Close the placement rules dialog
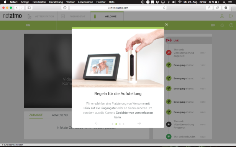This screenshot has height=147, width=236. tap(166, 24)
